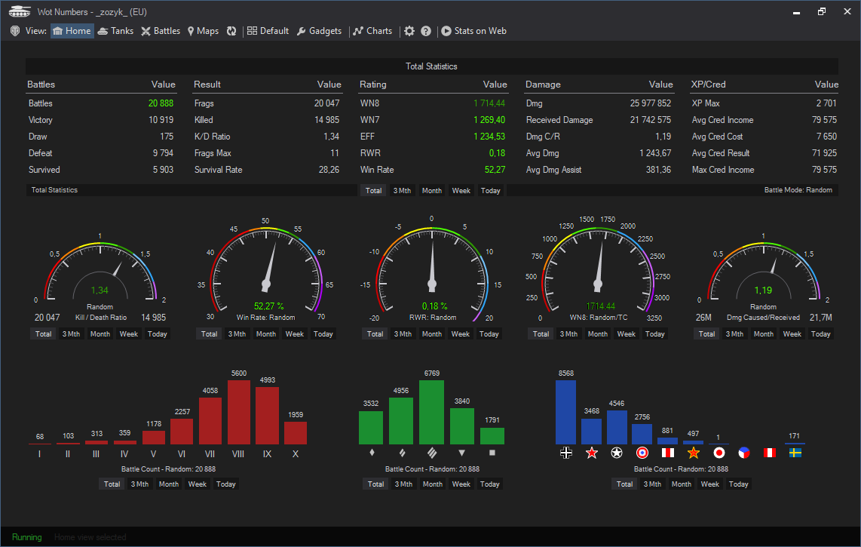Click the WN8 value 1 714,44

pos(489,103)
